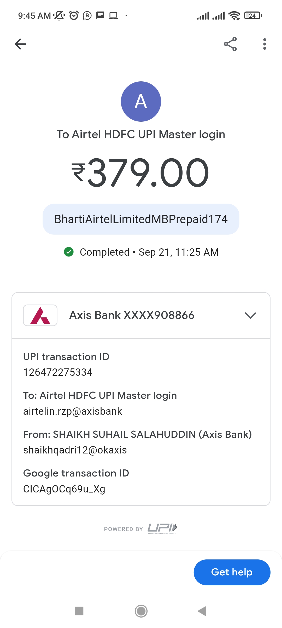Tap the back arrow icon
Viewport: 282px width, 628px height.
[x=20, y=44]
